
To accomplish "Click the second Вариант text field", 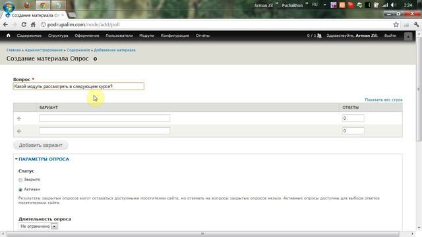I will tap(104, 130).
